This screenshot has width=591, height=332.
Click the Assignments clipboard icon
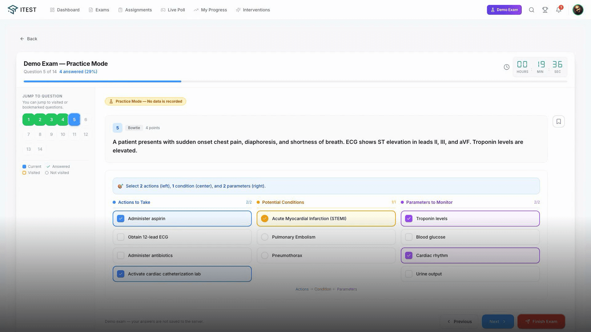120,10
